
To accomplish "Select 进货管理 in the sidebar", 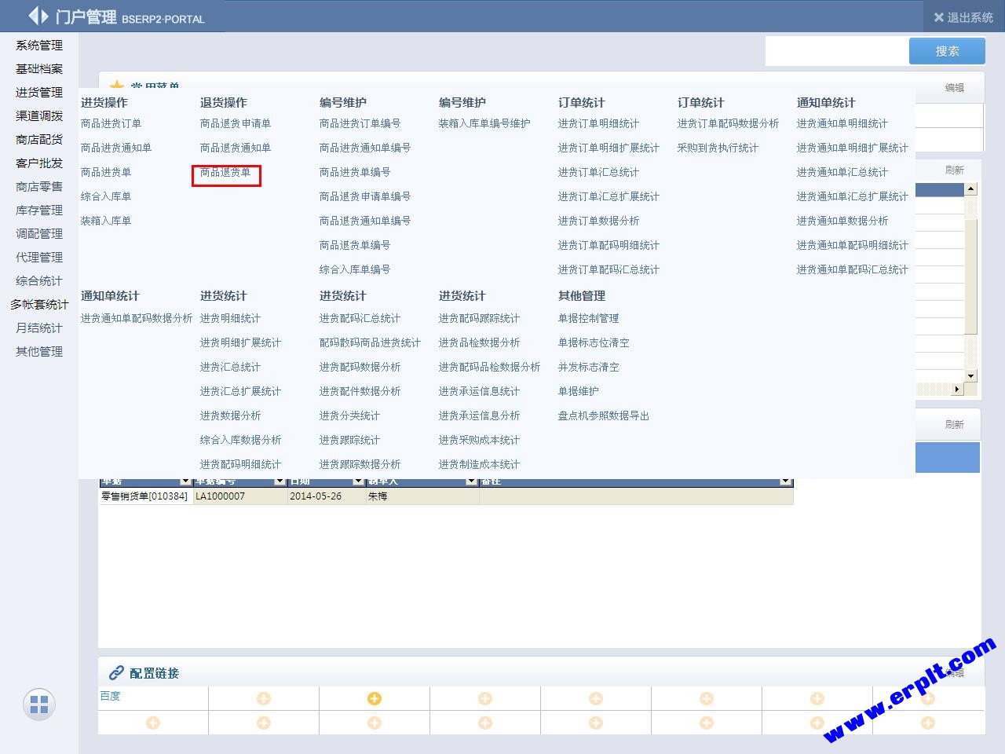I will click(39, 93).
